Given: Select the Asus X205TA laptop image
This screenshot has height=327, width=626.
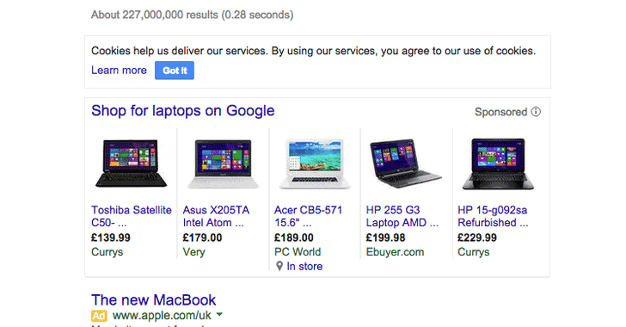Looking at the screenshot, I should (x=224, y=163).
